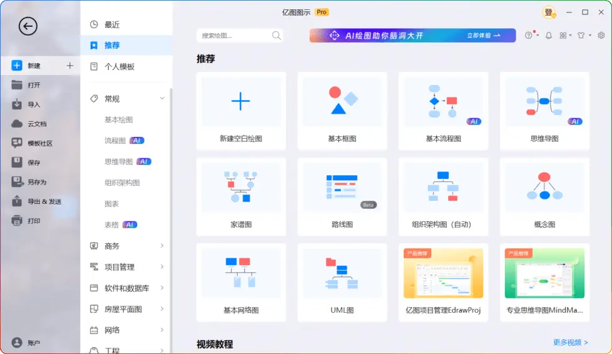Image resolution: width=612 pixels, height=354 pixels.
Task: Choose the 思维导图 template thumbnail
Action: (544, 103)
